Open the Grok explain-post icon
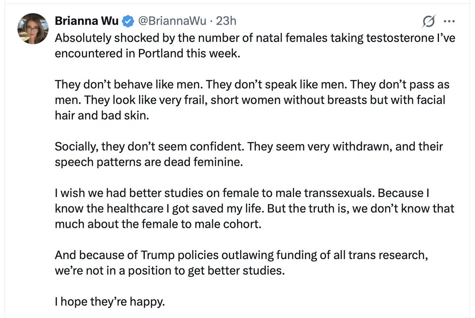 click(429, 21)
